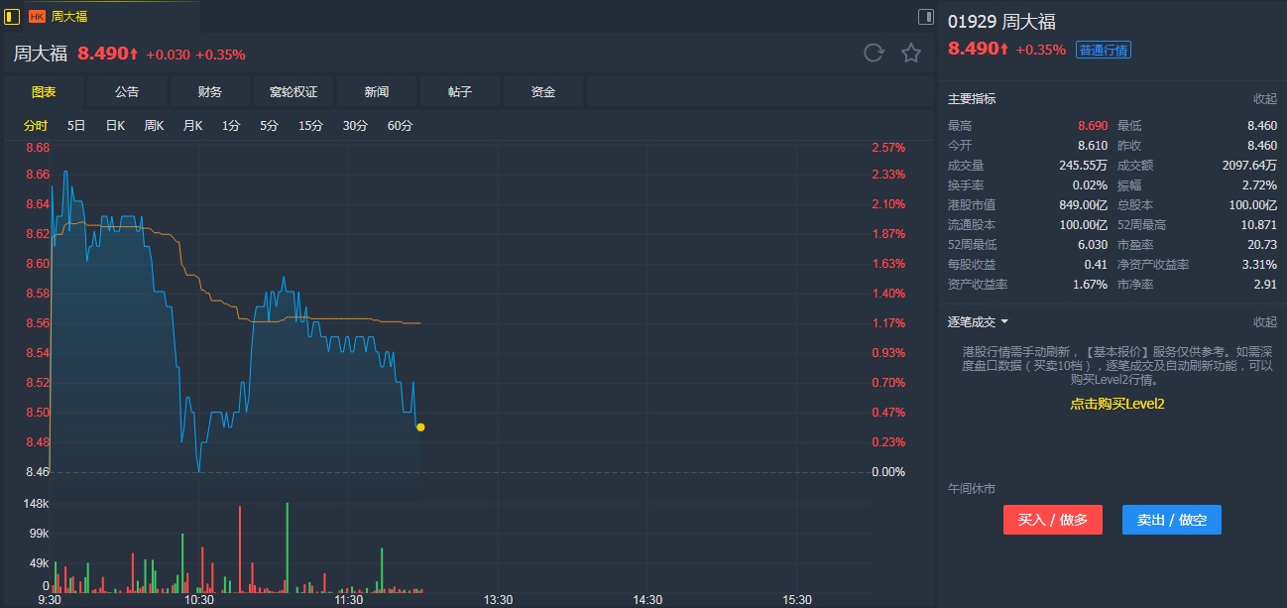
Task: Add stock to favorites with star icon
Action: (x=911, y=54)
